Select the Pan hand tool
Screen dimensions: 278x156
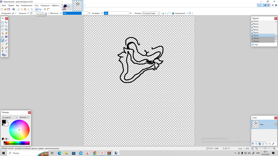(6, 33)
